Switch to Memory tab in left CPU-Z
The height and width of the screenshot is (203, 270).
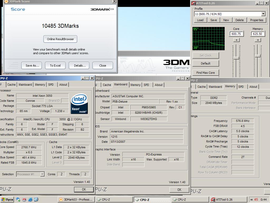tap(40, 85)
